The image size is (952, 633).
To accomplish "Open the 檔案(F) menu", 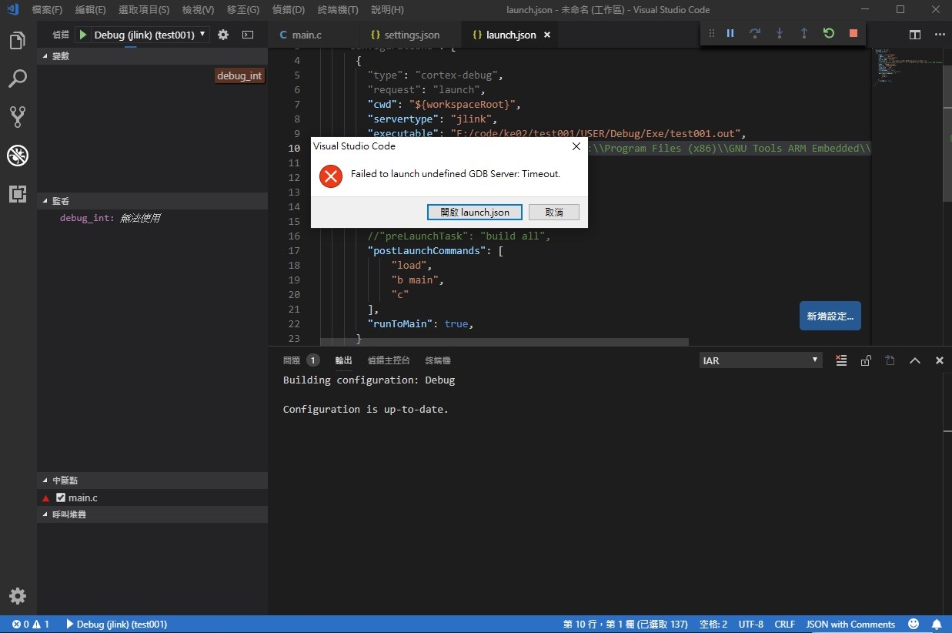I will click(x=47, y=10).
